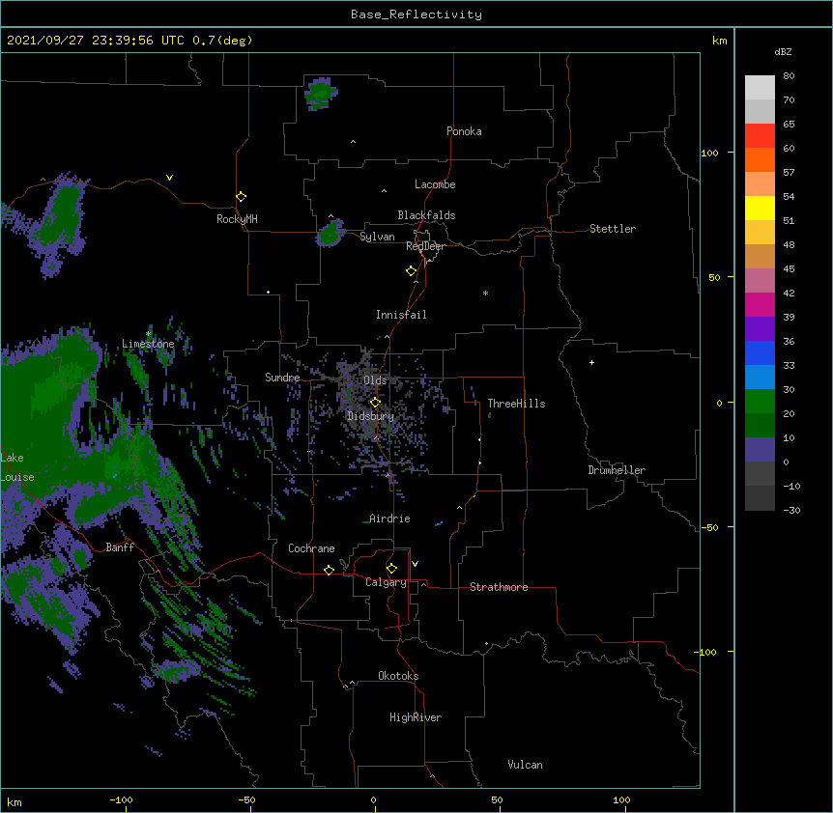Click the HighRiver city label
Viewport: 833px width, 813px height.
tap(416, 717)
